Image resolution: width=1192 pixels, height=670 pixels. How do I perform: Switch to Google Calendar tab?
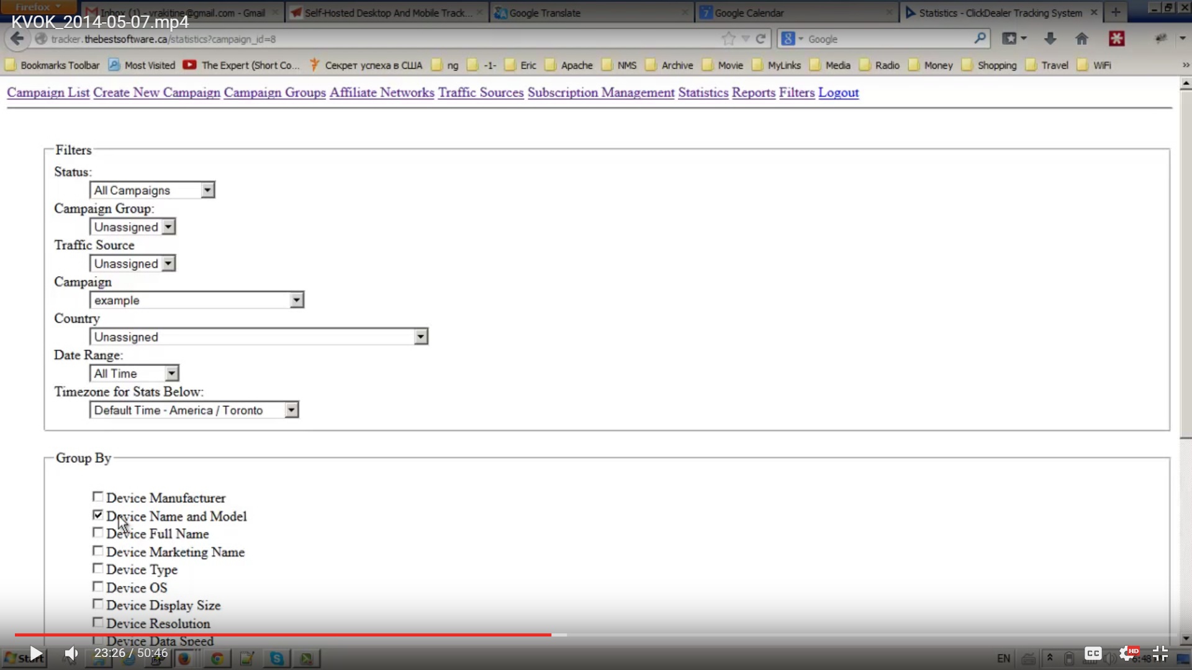[x=797, y=12]
